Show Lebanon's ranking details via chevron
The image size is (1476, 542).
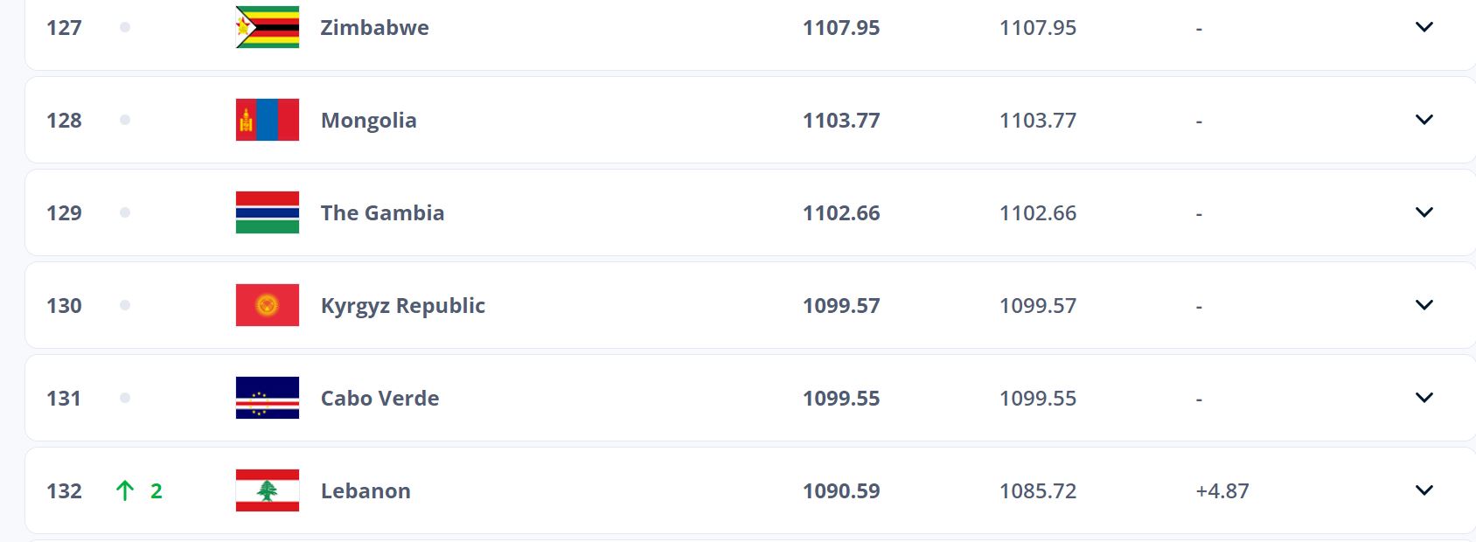click(x=1424, y=490)
